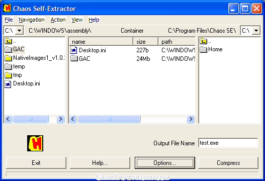The image size is (265, 181).
Task: Click parent folder icon in right pane
Action: pos(203,41)
